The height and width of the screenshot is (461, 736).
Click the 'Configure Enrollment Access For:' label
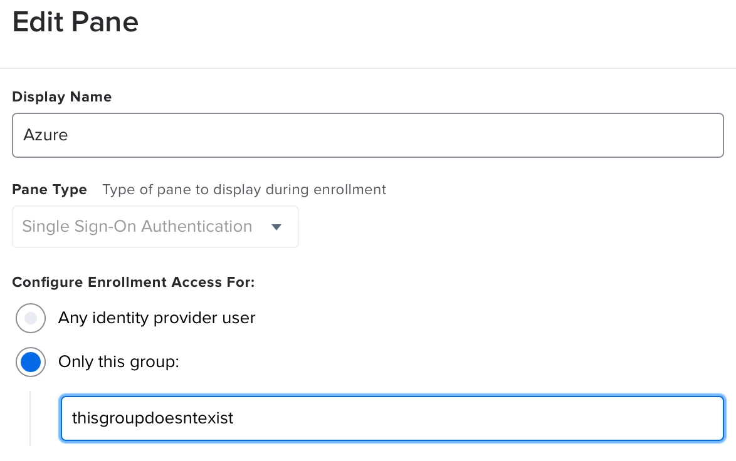coord(133,282)
